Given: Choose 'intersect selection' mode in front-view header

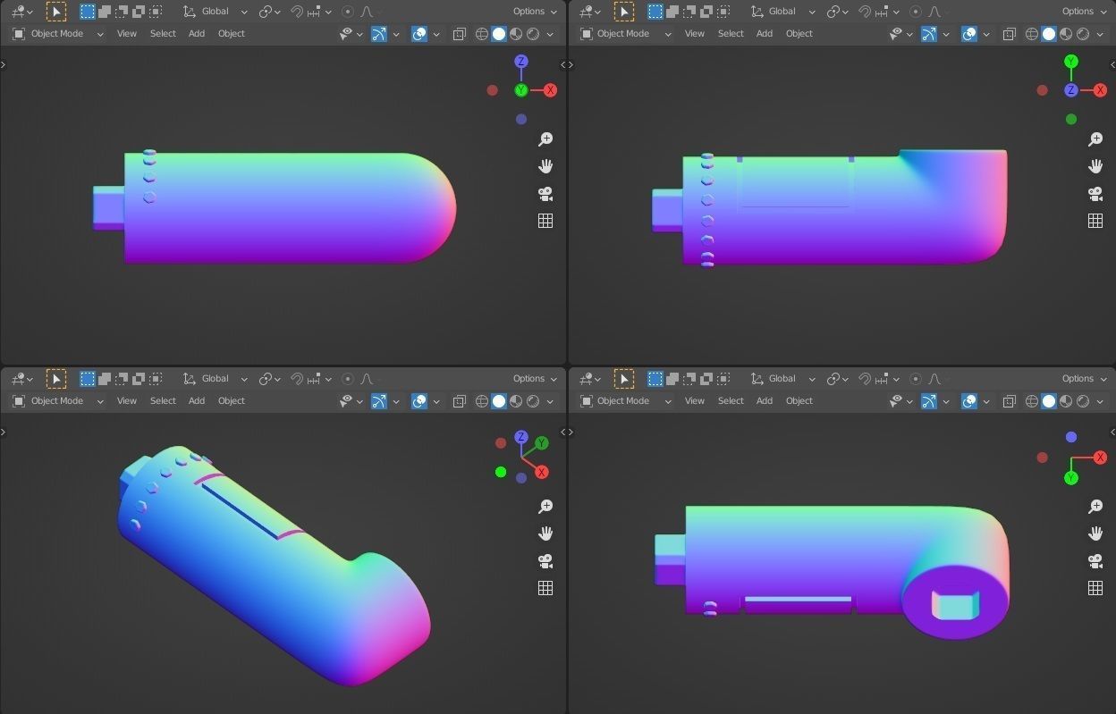Looking at the screenshot, I should pyautogui.click(x=156, y=12).
